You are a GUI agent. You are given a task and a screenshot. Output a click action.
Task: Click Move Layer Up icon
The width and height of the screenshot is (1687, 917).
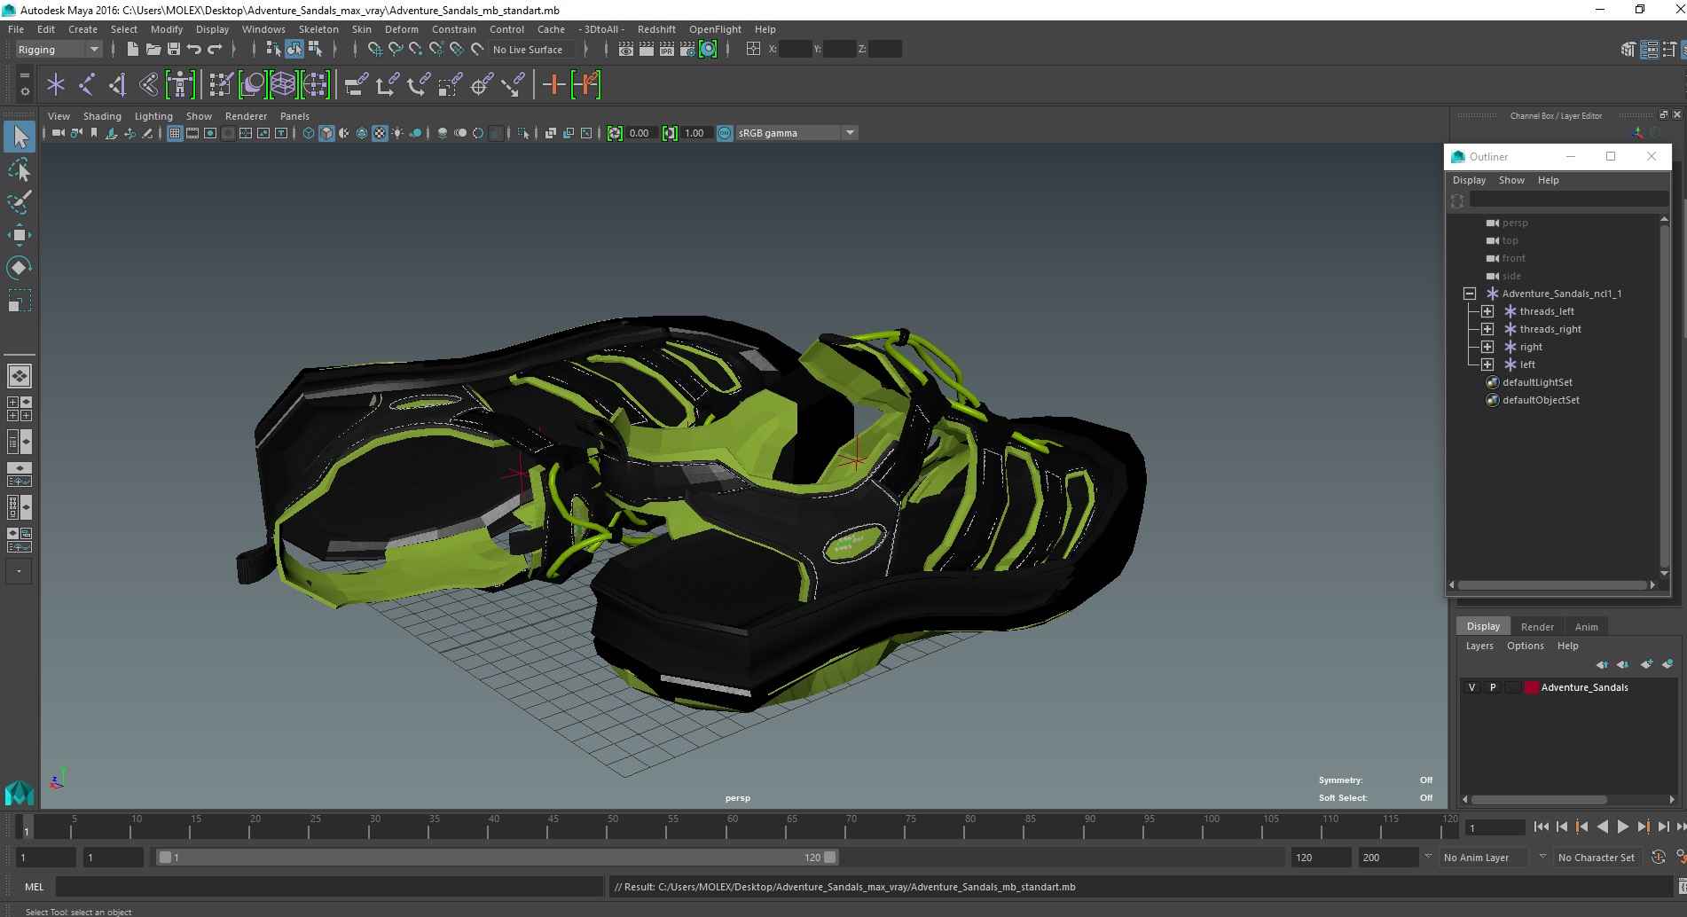1602,664
